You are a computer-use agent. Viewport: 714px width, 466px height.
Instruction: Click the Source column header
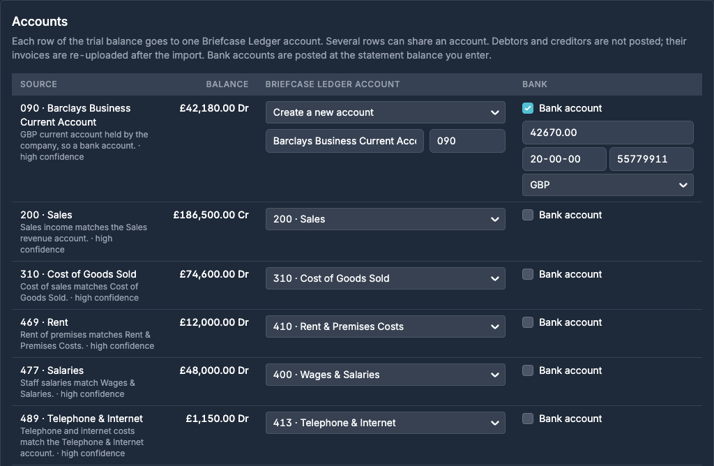(39, 84)
